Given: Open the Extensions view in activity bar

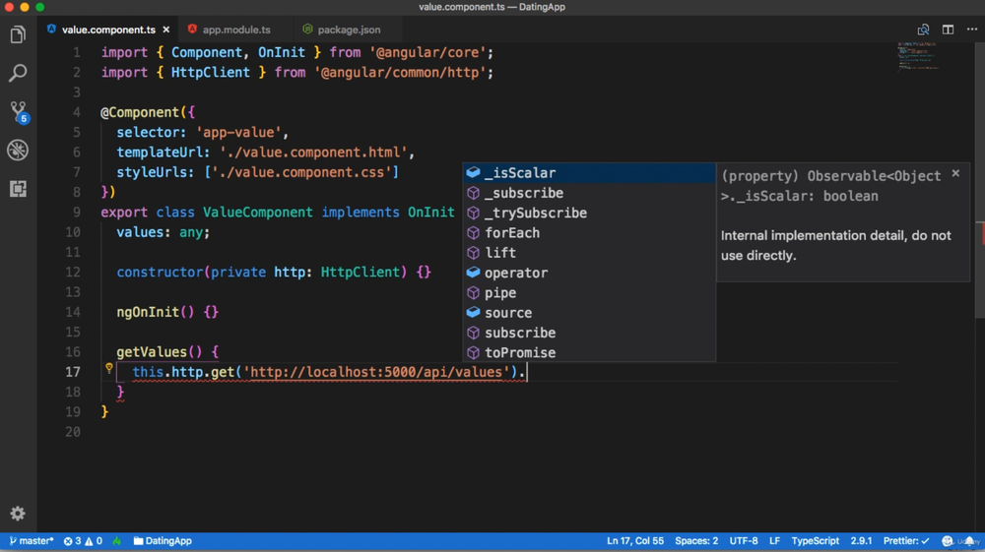Looking at the screenshot, I should pyautogui.click(x=18, y=189).
